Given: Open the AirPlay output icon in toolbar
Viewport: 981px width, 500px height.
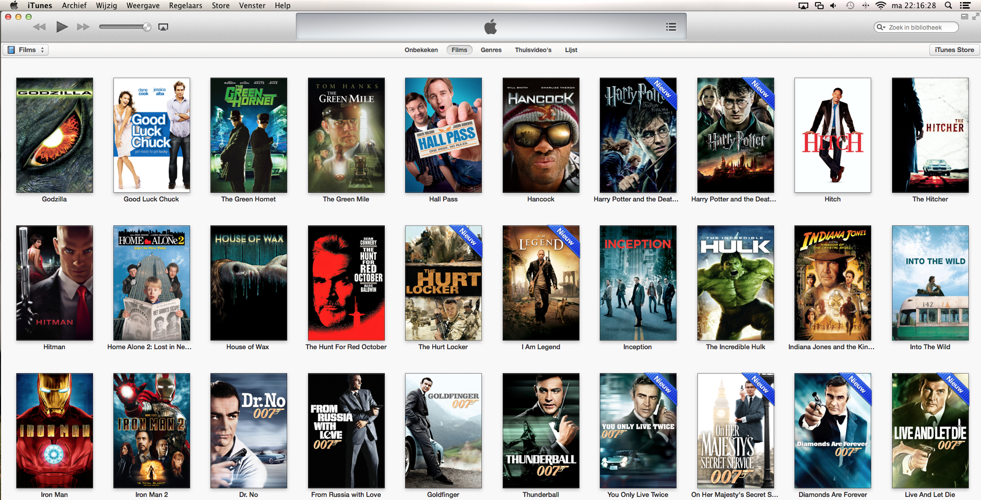Looking at the screenshot, I should coord(163,27).
